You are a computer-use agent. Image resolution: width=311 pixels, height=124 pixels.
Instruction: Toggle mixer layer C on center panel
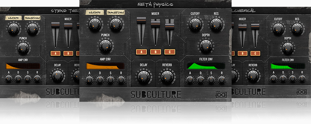pos(170,52)
